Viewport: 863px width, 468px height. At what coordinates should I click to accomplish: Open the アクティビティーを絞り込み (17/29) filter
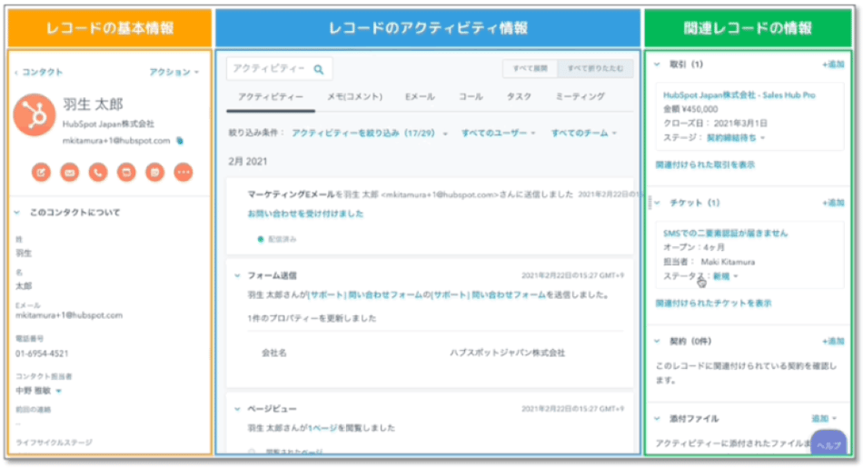coord(370,134)
